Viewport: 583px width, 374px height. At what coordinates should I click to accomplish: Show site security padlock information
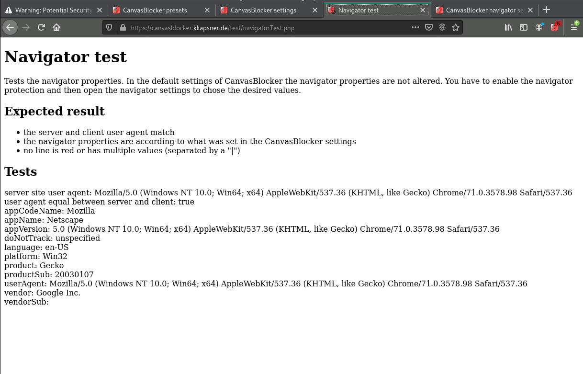click(x=123, y=28)
